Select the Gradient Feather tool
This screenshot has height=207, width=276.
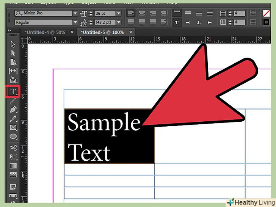pos(13,175)
